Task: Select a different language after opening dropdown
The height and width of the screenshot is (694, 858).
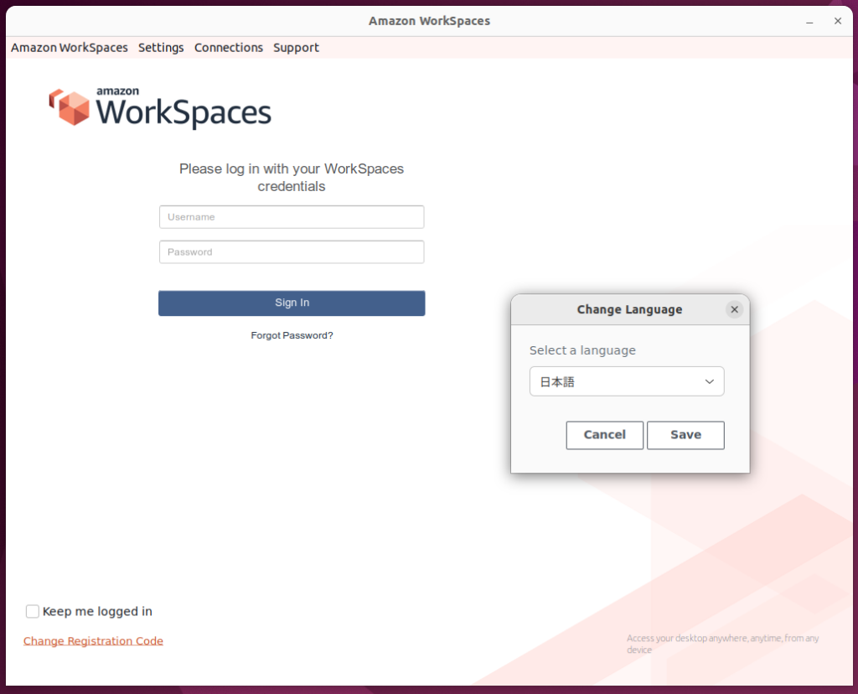Action: click(x=627, y=381)
